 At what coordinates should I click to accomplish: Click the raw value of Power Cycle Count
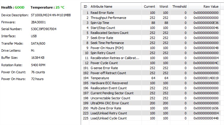206,63
